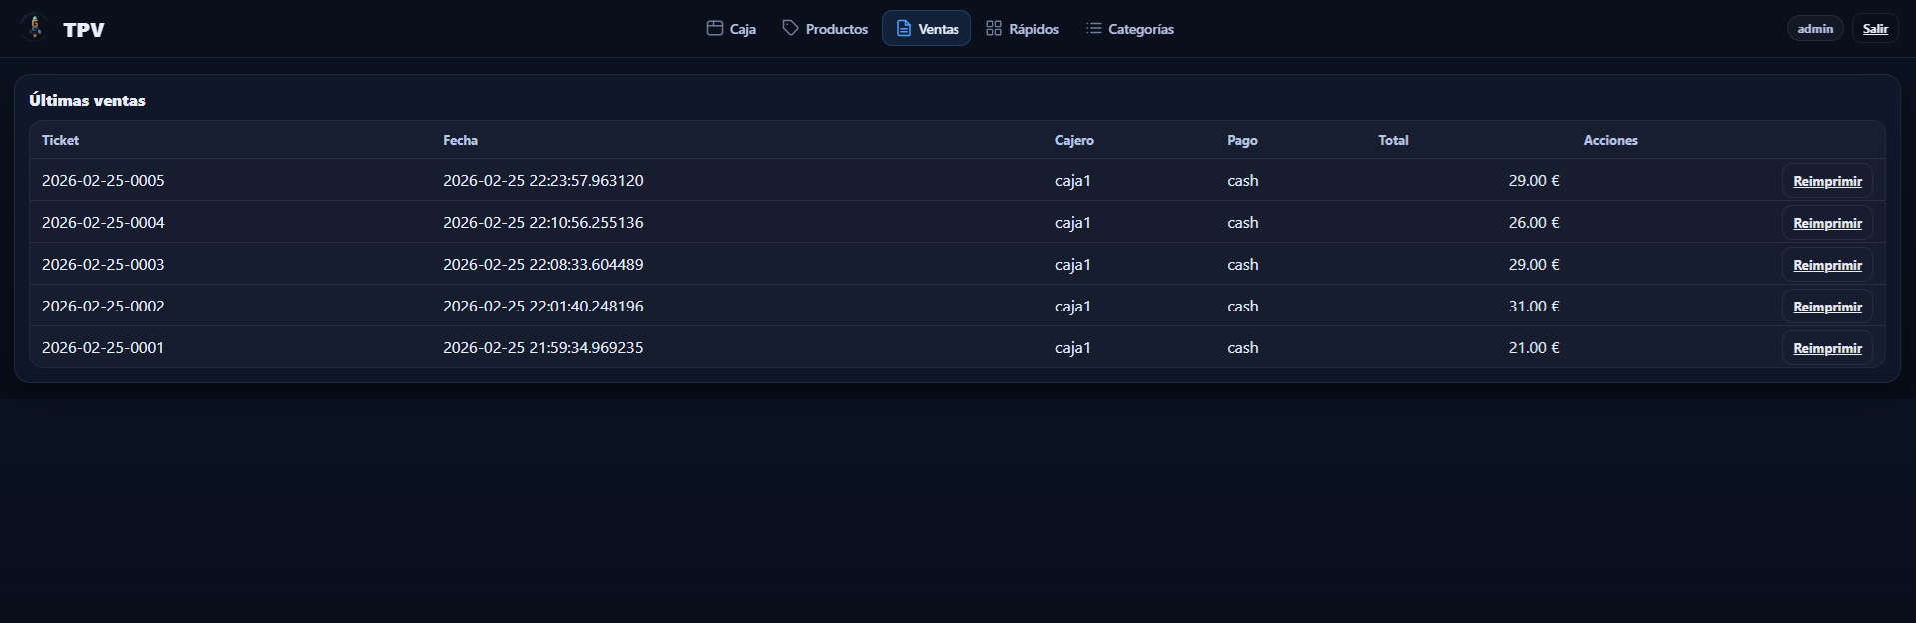Click the Cajero column header
Image resolution: width=1916 pixels, height=623 pixels.
click(1074, 140)
